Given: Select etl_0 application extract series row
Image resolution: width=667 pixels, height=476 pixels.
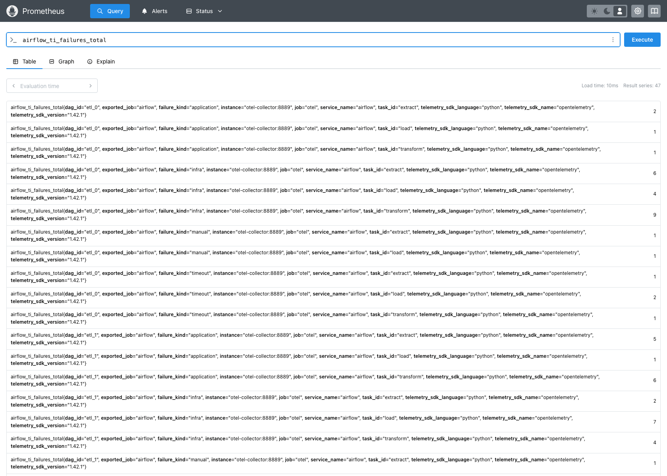Looking at the screenshot, I should point(333,111).
